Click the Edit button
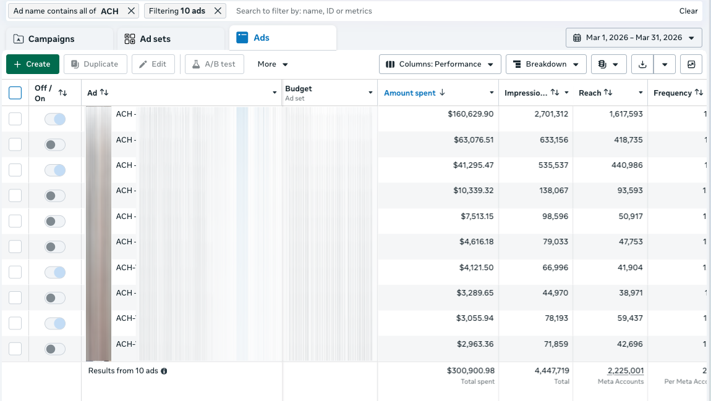 point(153,64)
